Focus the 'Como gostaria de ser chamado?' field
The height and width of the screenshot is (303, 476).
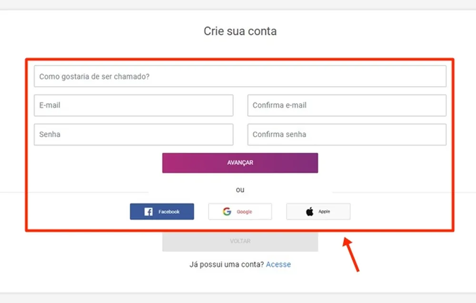pyautogui.click(x=240, y=76)
